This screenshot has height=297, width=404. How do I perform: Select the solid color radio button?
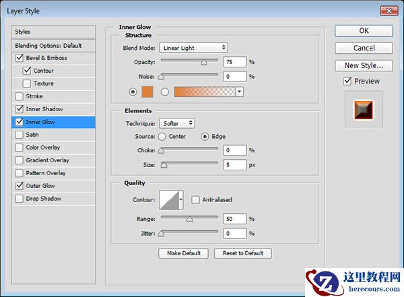tap(133, 92)
